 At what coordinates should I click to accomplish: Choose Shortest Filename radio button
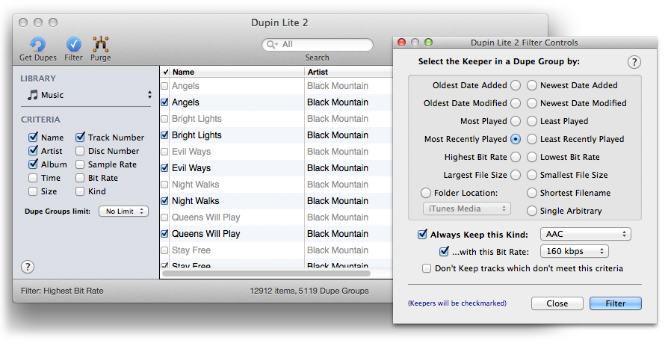(x=532, y=193)
